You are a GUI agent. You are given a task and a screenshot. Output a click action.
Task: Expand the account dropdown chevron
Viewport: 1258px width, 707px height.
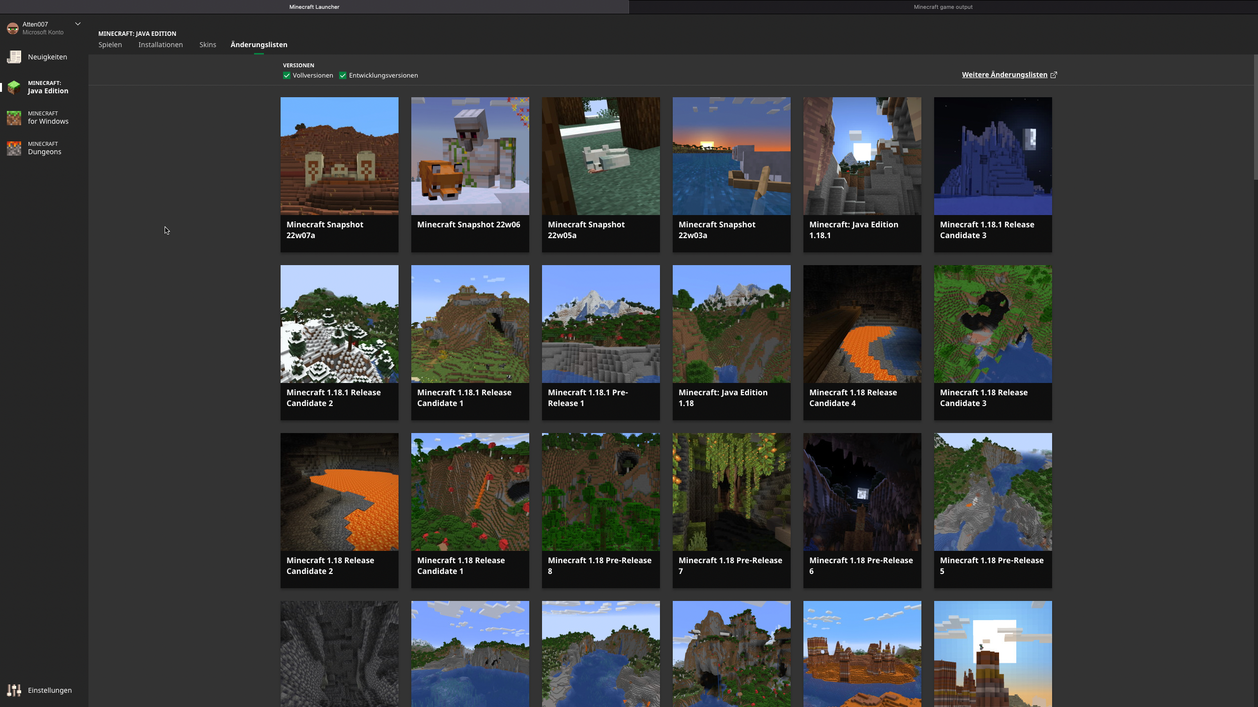coord(78,24)
